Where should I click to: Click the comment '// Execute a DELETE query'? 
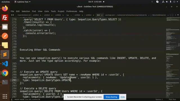click(38, 89)
